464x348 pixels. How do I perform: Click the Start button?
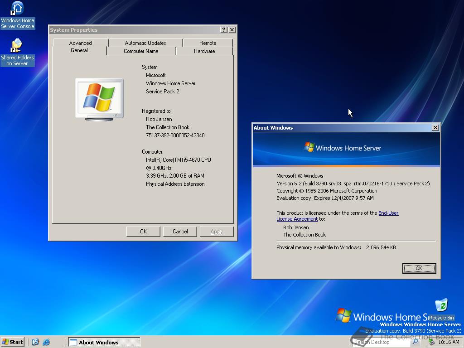12,342
